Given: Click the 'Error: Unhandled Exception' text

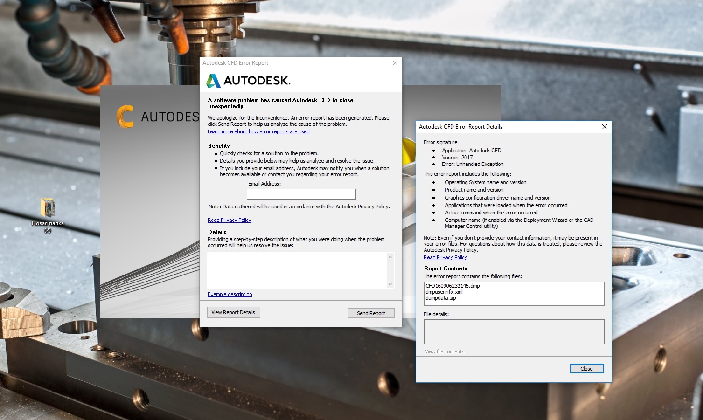Looking at the screenshot, I should click(x=473, y=165).
